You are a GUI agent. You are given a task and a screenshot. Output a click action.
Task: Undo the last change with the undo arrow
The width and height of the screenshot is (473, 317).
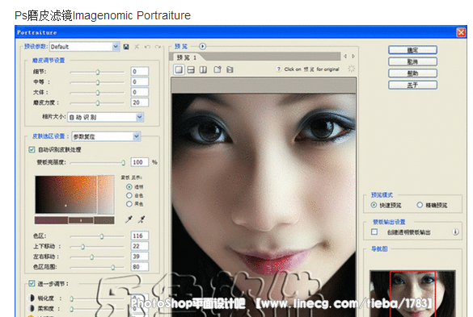[147, 47]
